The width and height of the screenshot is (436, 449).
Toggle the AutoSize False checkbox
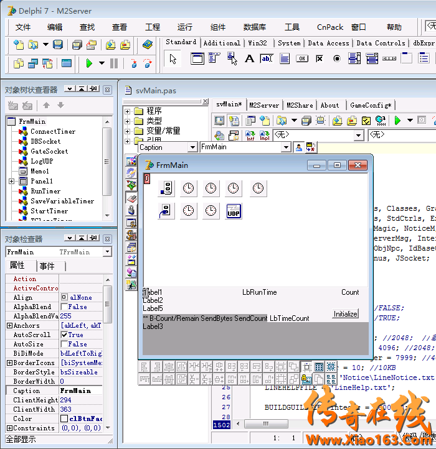click(x=64, y=344)
